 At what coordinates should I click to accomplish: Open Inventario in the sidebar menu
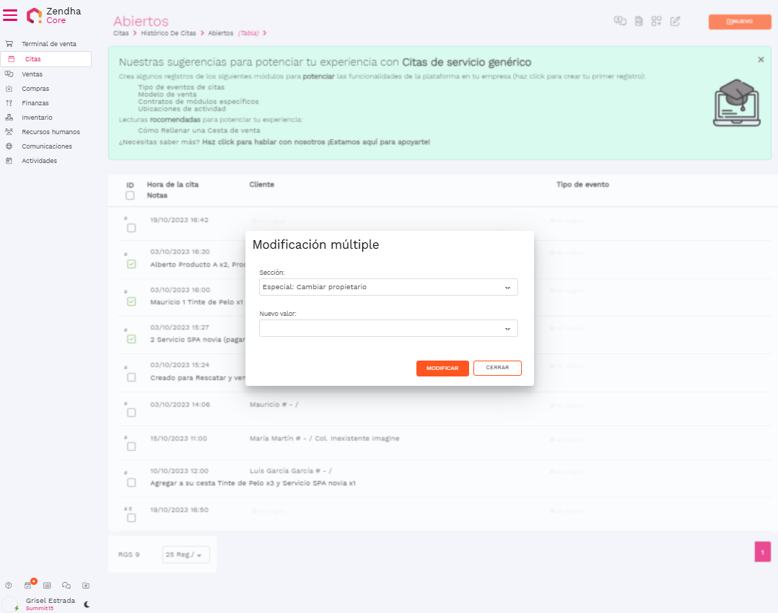point(37,118)
